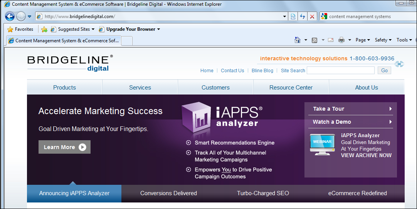Viewport: 417px width, 209px height.
Task: Open the Favorites star button
Action: [20, 29]
